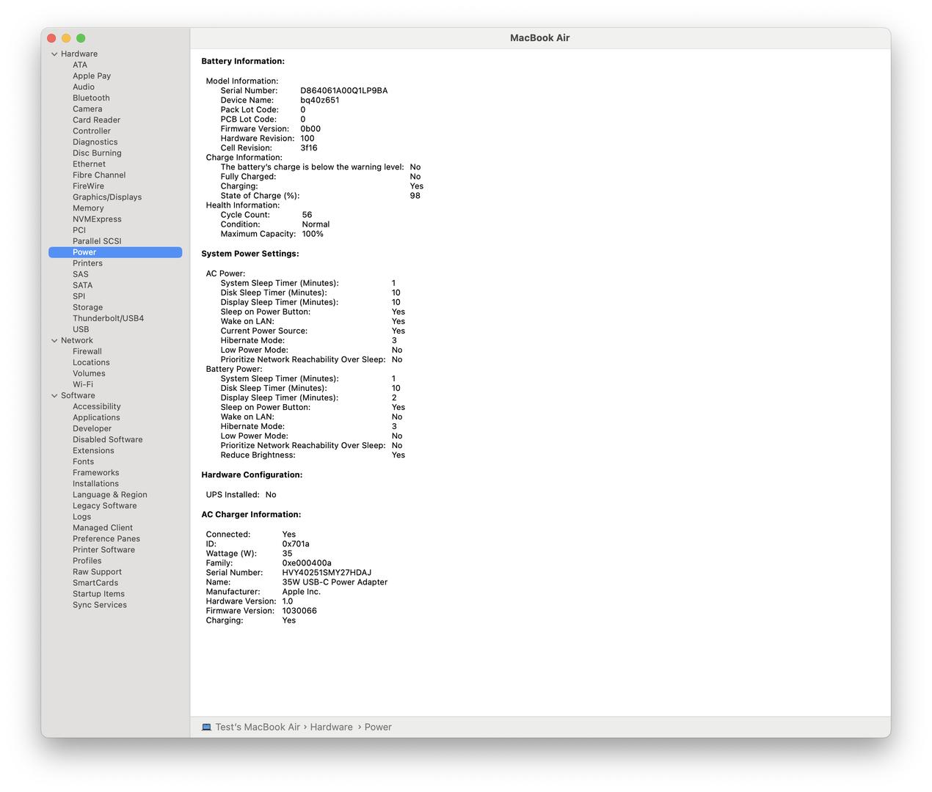Click the 35W USB-C Power Adapter name
Viewport: 932px width, 792px height.
pyautogui.click(x=335, y=582)
